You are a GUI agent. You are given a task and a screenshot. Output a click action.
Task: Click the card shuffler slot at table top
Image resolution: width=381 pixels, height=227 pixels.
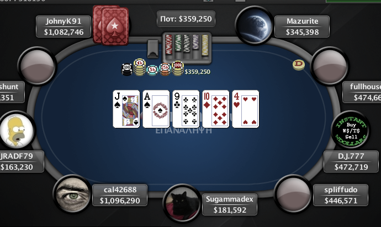click(x=153, y=49)
